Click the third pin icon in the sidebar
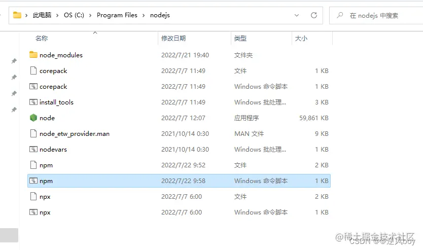 [x=14, y=93]
